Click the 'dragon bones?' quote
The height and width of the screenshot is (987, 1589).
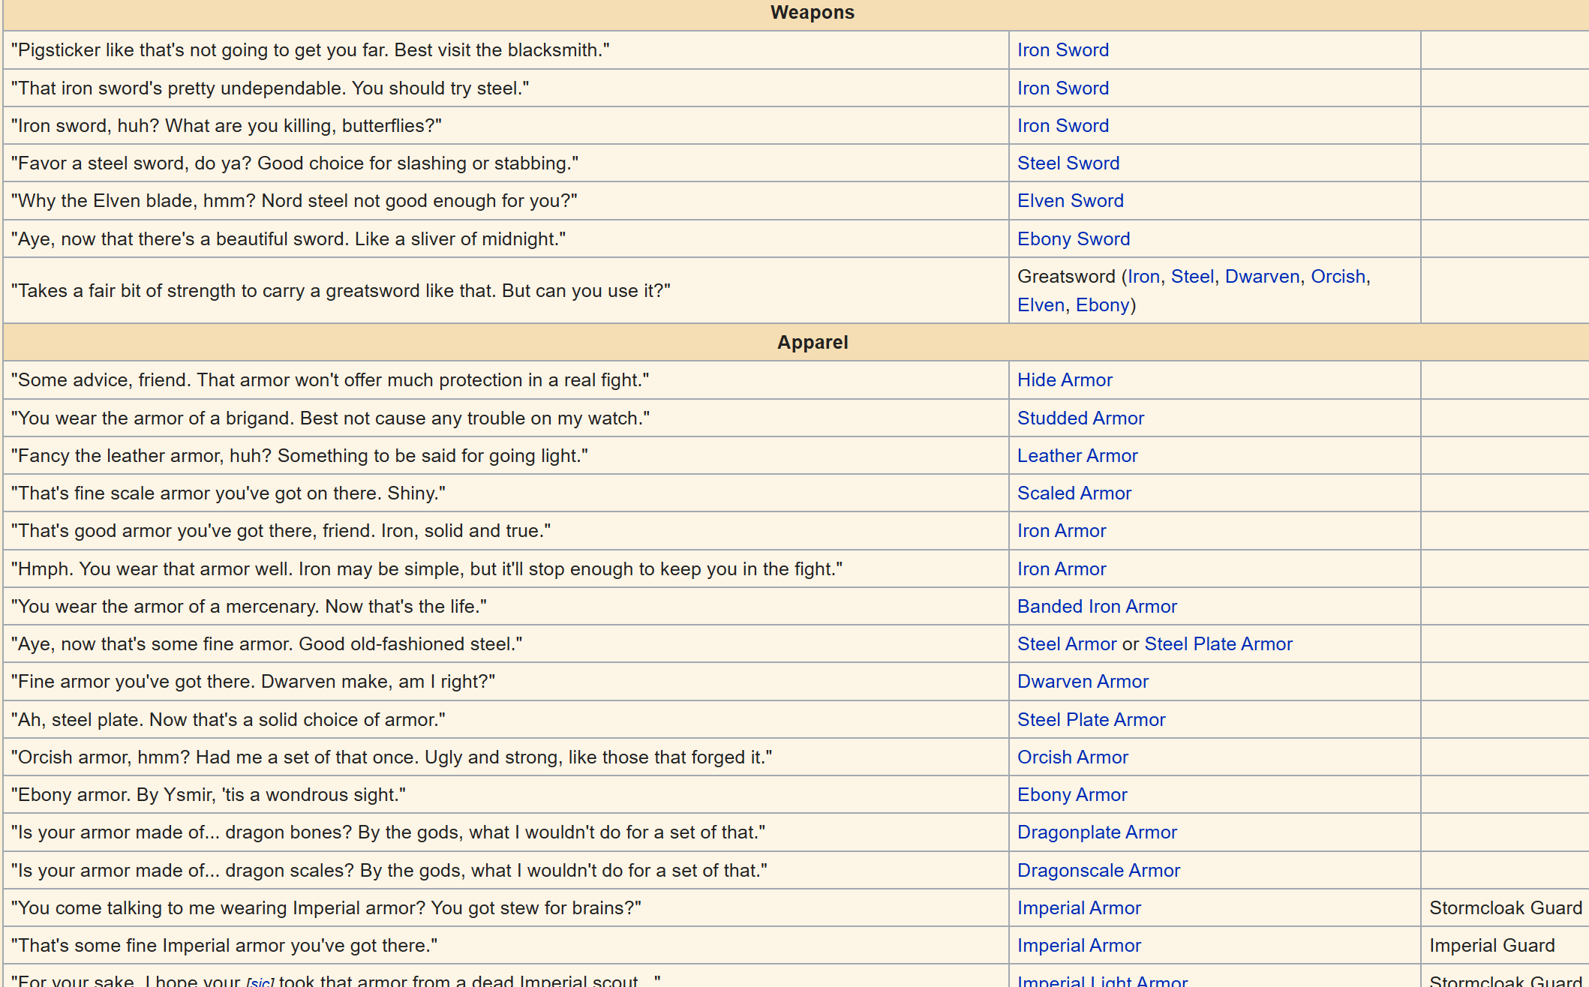coord(389,832)
